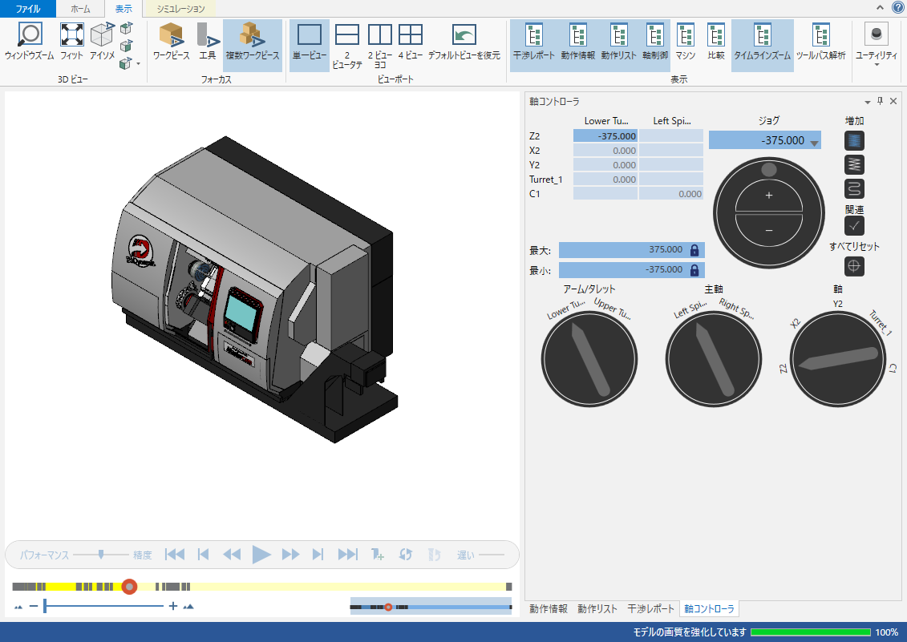The width and height of the screenshot is (907, 642).
Task: Open the ジョグ value dropdown arrow
Action: (814, 143)
